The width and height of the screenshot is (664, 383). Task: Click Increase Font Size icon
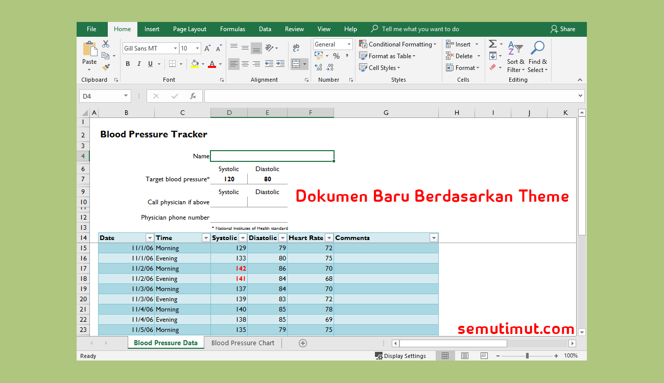coord(207,49)
